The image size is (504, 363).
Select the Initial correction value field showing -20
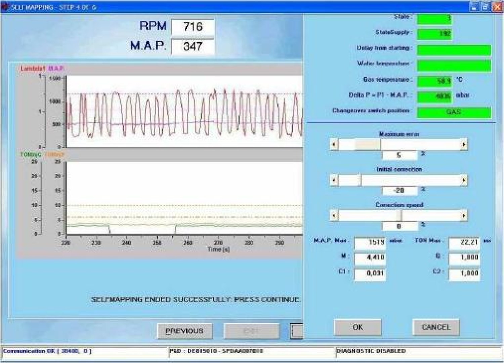coord(400,191)
